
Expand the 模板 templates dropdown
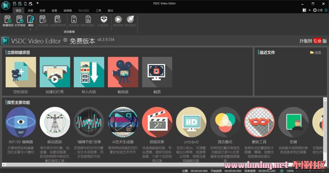coord(31,29)
